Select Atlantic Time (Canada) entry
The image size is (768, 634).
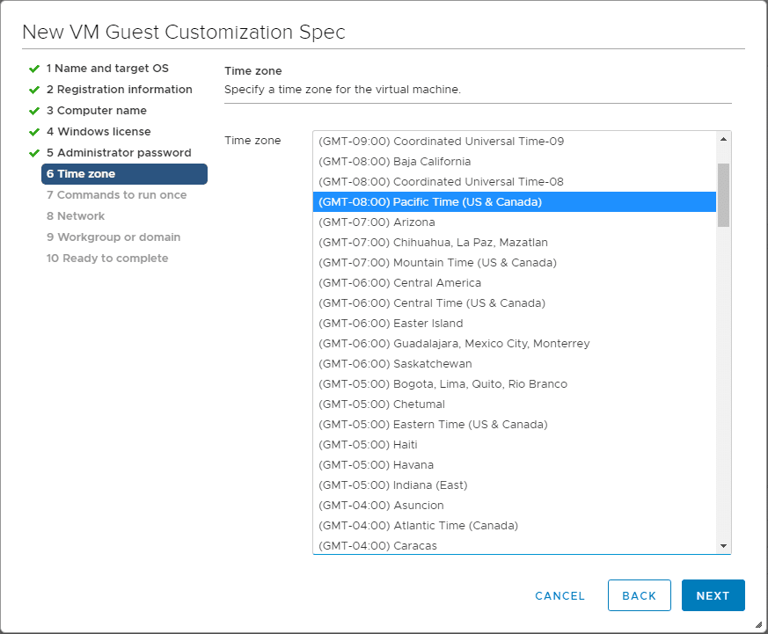coord(418,526)
